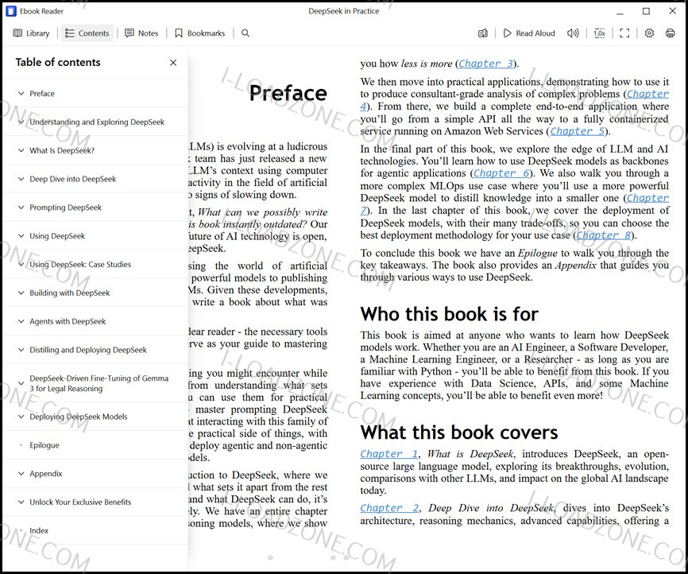
Task: Expand Unlock Your Exclusive Benefits chevron
Action: (21, 502)
